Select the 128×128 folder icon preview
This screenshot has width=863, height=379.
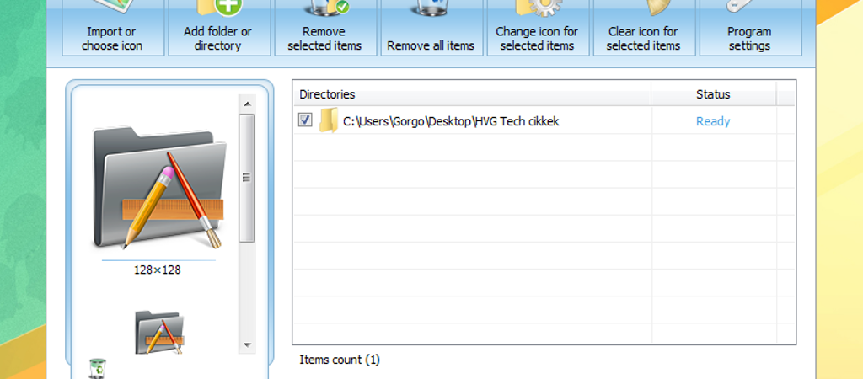click(159, 188)
